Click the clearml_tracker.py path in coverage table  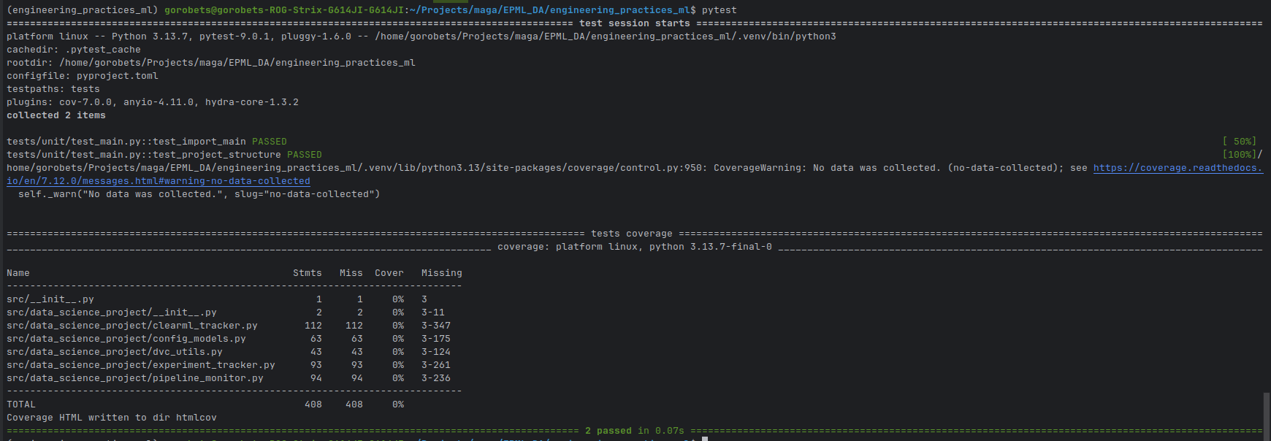[132, 326]
